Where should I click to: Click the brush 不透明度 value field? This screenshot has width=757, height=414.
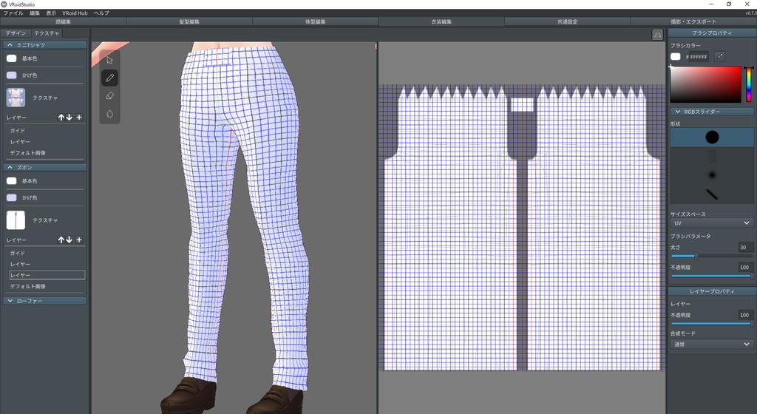(x=745, y=267)
